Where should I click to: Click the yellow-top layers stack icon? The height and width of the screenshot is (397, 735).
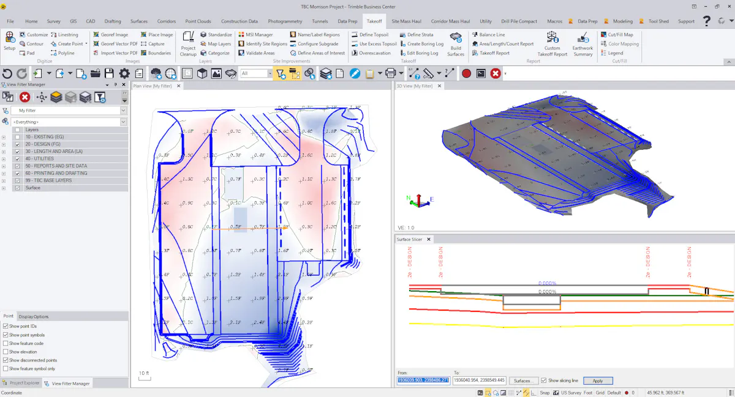tap(56, 97)
